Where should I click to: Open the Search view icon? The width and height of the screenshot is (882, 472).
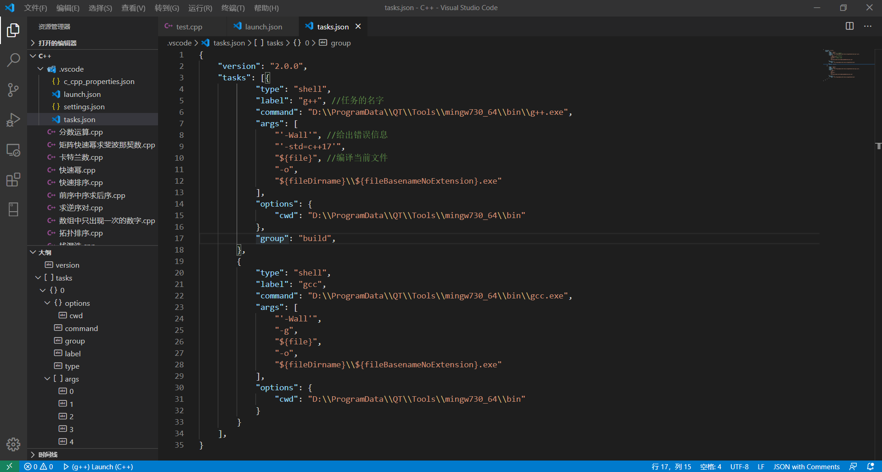pos(13,60)
